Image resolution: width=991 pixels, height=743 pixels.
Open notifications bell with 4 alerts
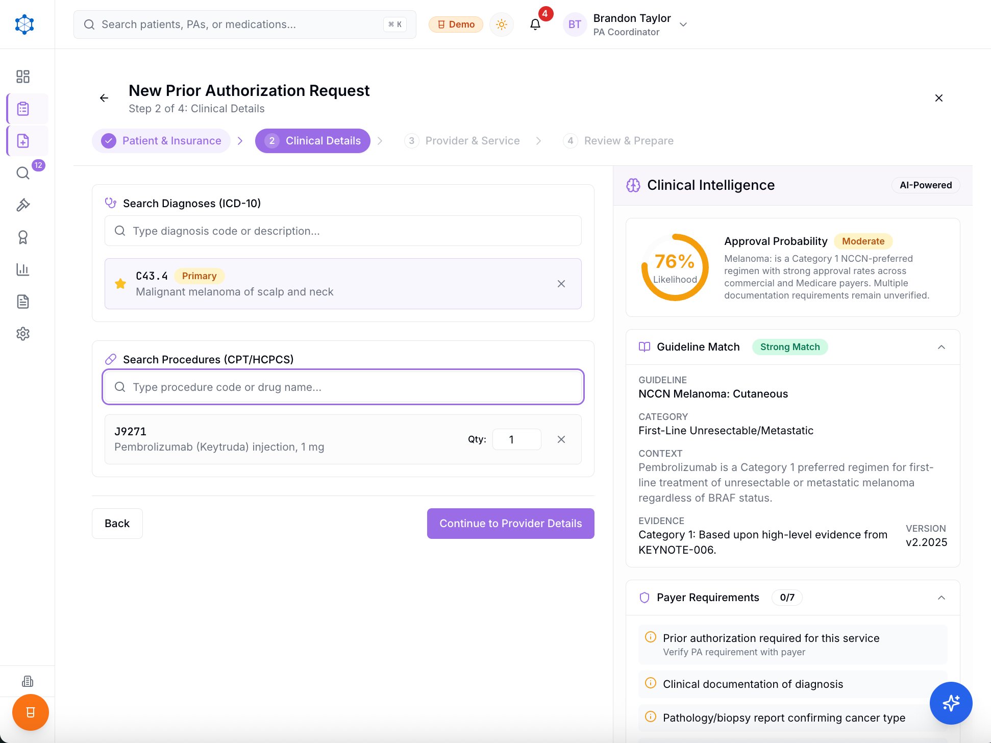tap(535, 24)
